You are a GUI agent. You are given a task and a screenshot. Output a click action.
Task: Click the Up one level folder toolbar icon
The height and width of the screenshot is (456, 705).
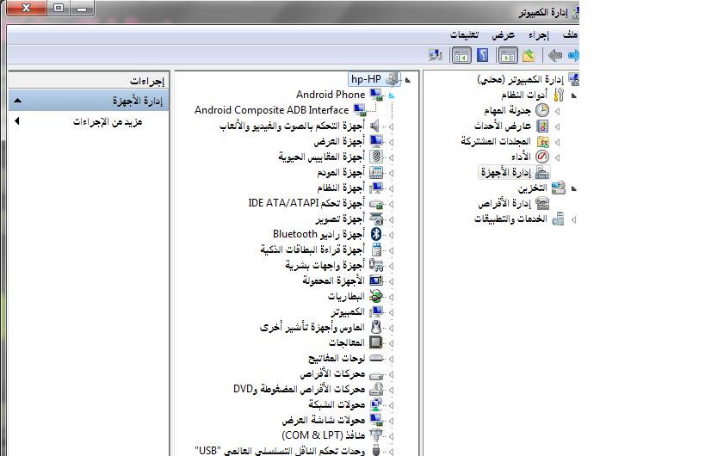point(529,56)
